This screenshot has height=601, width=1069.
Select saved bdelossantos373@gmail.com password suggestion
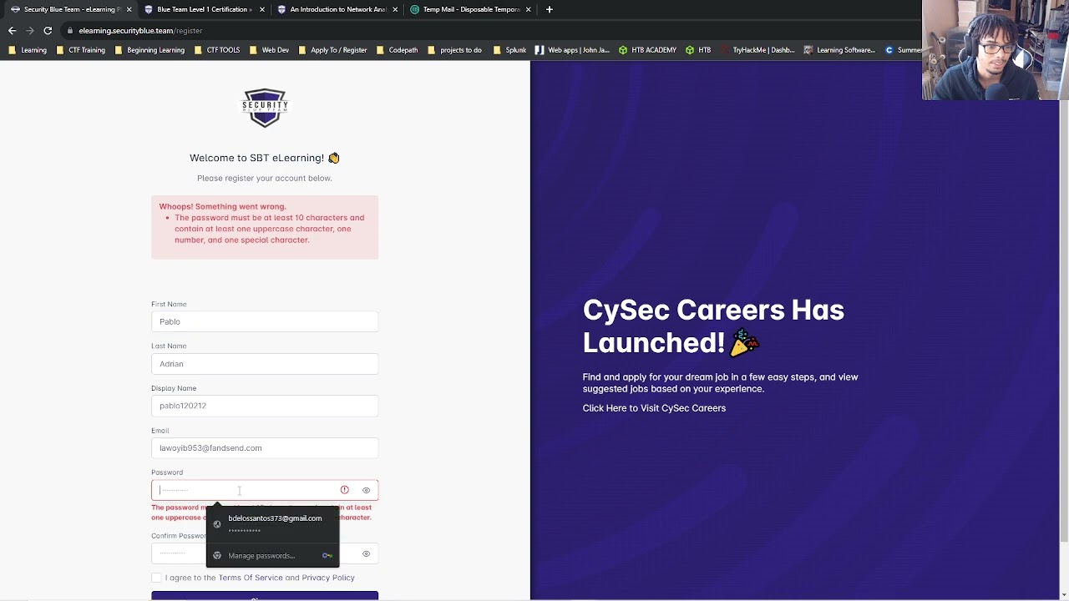273,523
